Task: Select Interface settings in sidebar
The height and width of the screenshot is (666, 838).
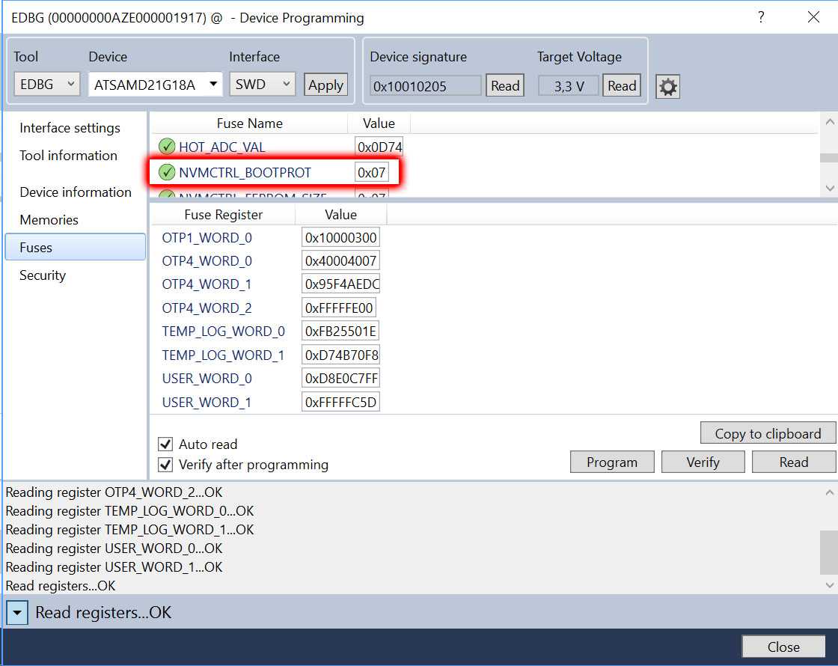Action: 70,128
